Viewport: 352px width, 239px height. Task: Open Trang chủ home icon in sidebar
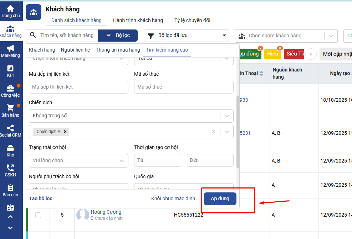click(10, 9)
